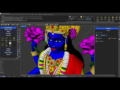The image size is (120, 90).
Task: Open the Window menu
Action: (49, 15)
